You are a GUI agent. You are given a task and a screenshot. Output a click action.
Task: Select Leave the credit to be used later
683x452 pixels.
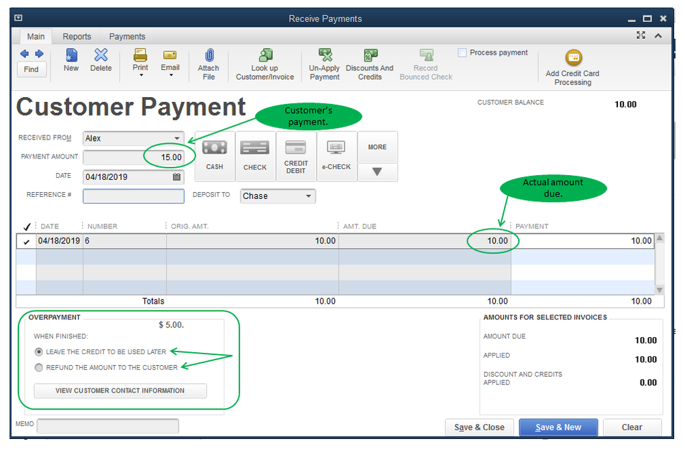coord(39,351)
